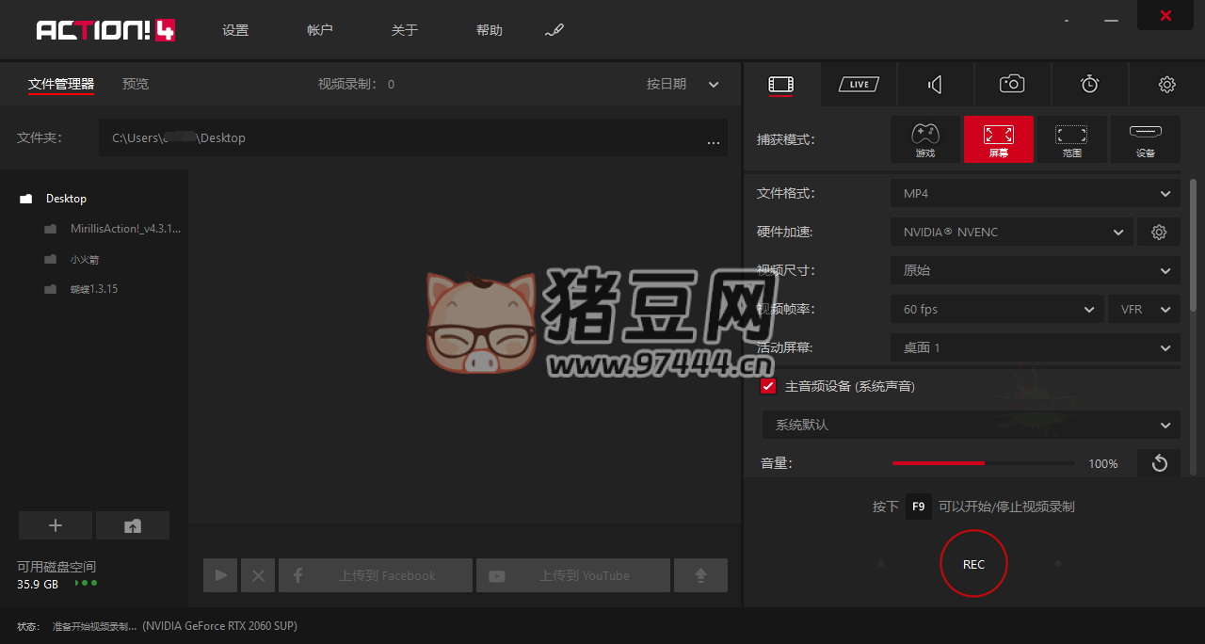Expand the 60 fps frame rate dropdown

pos(997,309)
